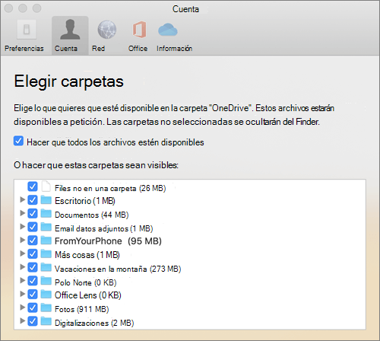Expand Email datos adjuntos disclosure triangle
The image size is (380, 341).
[x=23, y=226]
